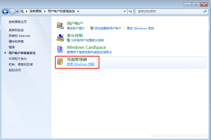
Task: Click 管理 Windows 凭据 link
Action: 81,64
